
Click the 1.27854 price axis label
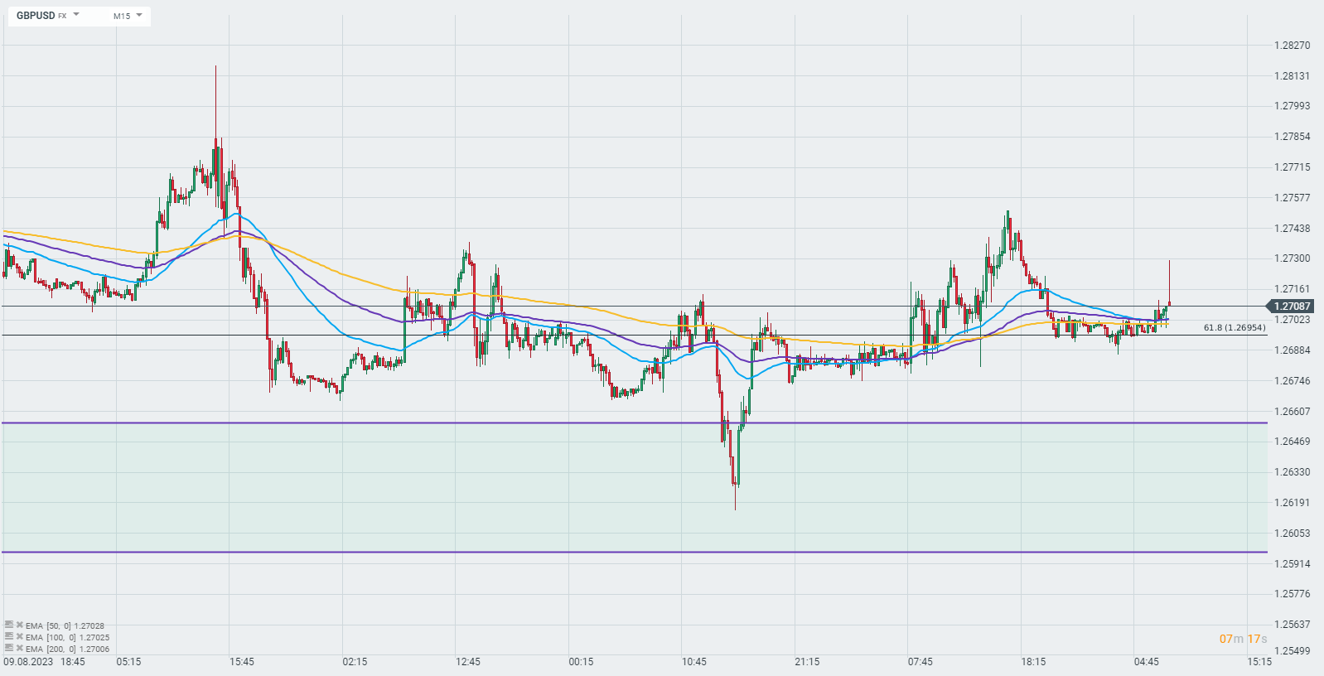click(1293, 137)
